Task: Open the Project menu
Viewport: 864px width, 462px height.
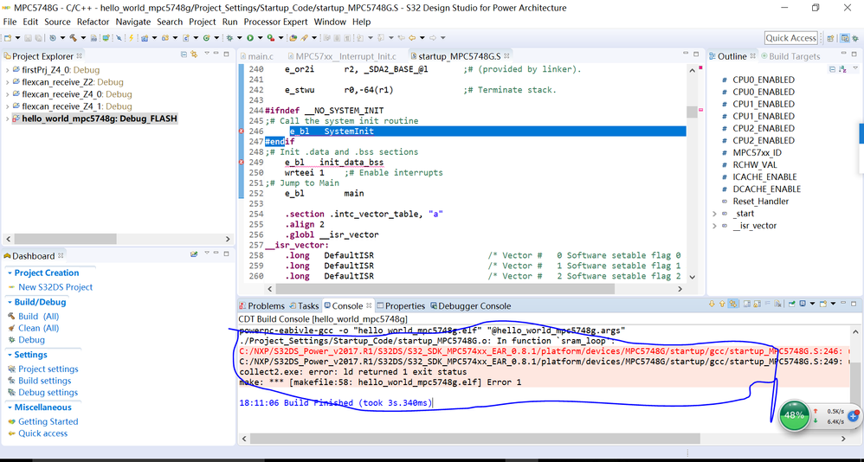Action: (203, 22)
